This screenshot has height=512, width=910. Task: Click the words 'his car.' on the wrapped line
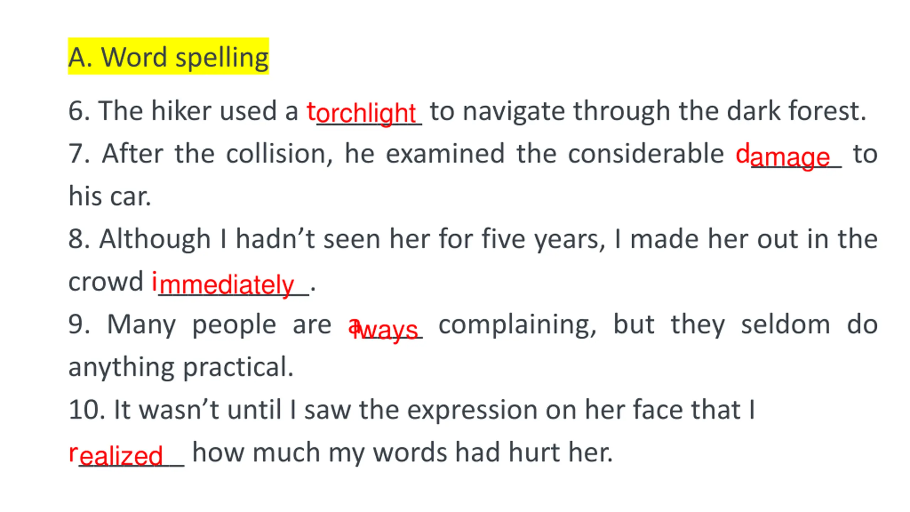click(x=110, y=196)
